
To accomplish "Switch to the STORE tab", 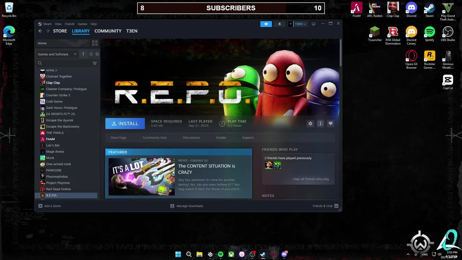I will tap(60, 31).
